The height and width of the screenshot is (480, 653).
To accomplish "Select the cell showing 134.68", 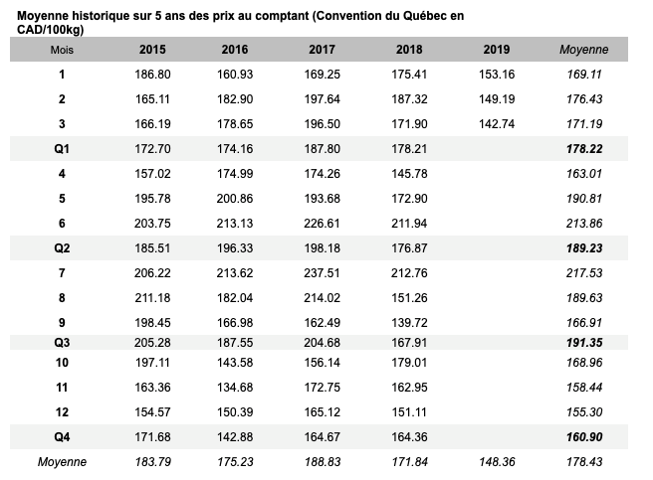I will click(x=235, y=387).
